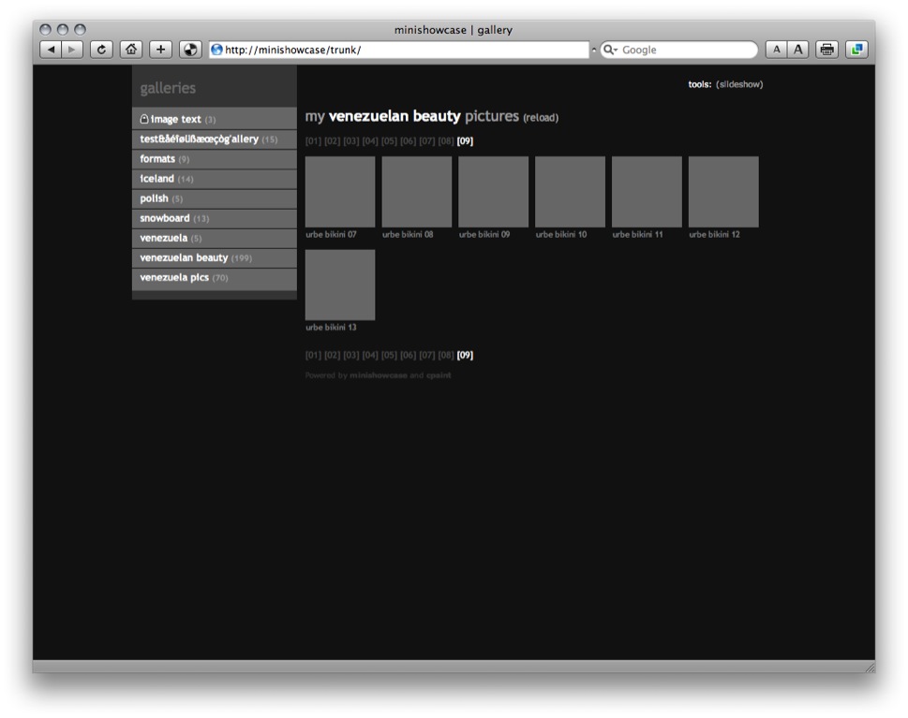This screenshot has width=908, height=718.
Task: Click the window resize grip corner
Action: coord(870,667)
